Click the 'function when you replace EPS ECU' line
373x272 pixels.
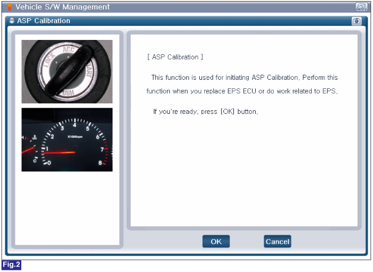pos(242,91)
